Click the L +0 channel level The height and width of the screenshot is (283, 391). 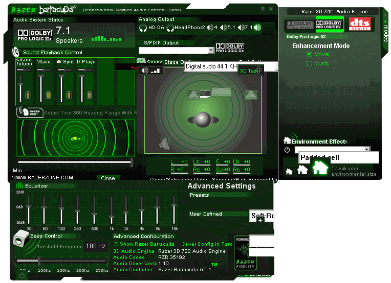[179, 162]
